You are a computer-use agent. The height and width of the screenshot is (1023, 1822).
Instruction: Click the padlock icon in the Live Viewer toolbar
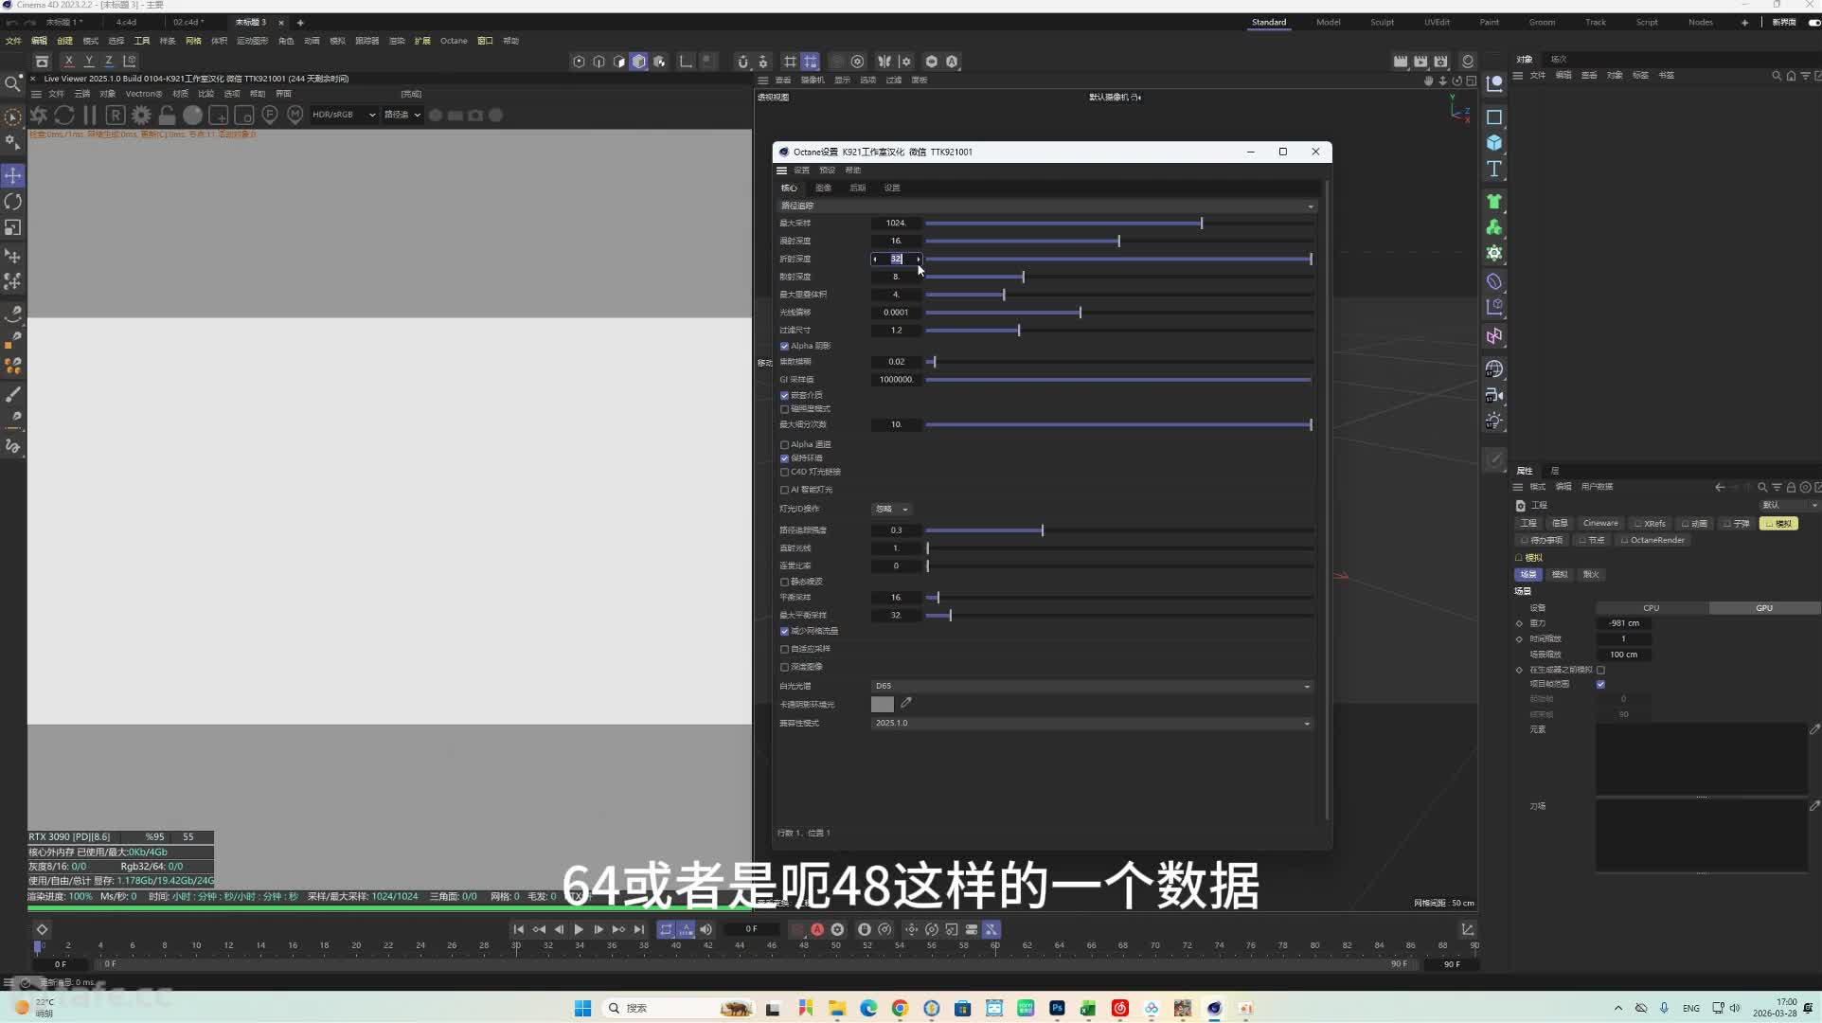point(167,115)
